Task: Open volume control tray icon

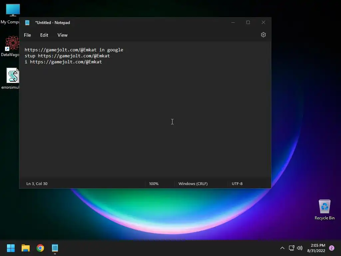Action: coord(300,248)
